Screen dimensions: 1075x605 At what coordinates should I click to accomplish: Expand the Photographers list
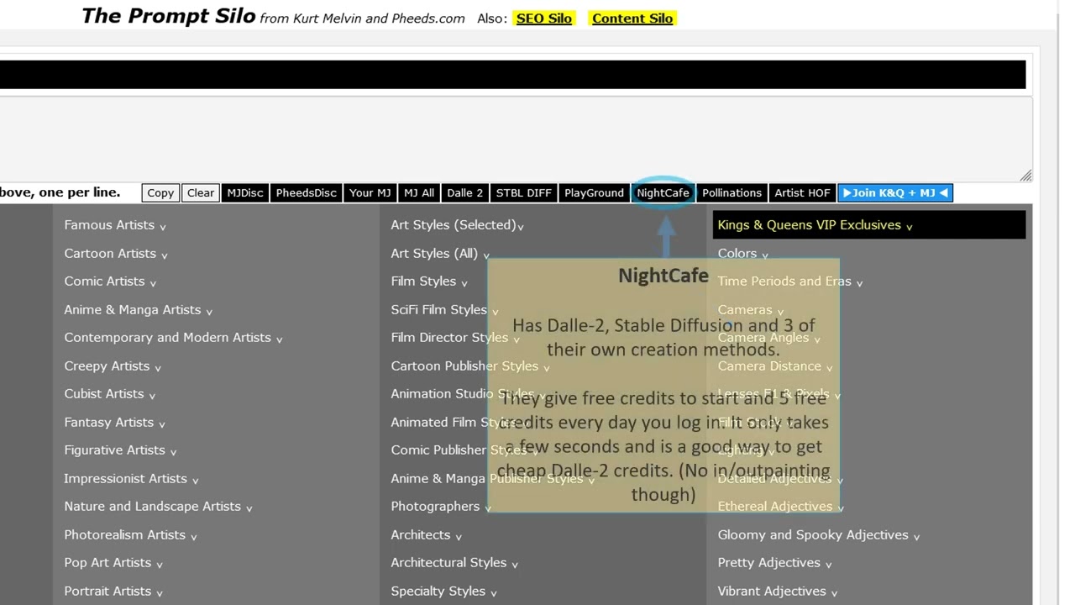click(x=441, y=507)
